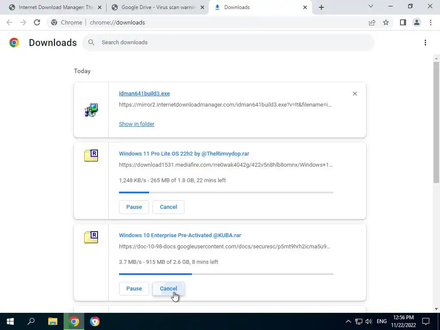This screenshot has width=440, height=330.
Task: Switch to Internet Download Manager tab
Action: click(x=55, y=7)
